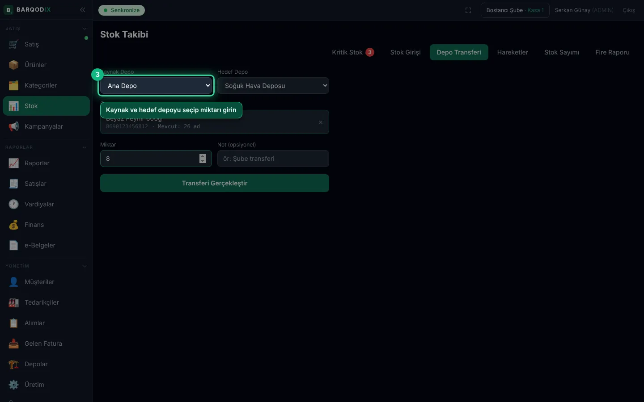The image size is (644, 402).
Task: Collapse the YÖNETİM sidebar section
Action: pos(85,266)
